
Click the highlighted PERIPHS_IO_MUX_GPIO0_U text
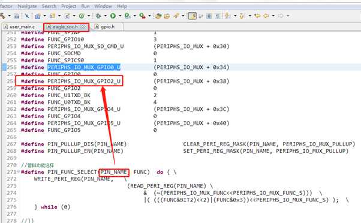click(84, 67)
